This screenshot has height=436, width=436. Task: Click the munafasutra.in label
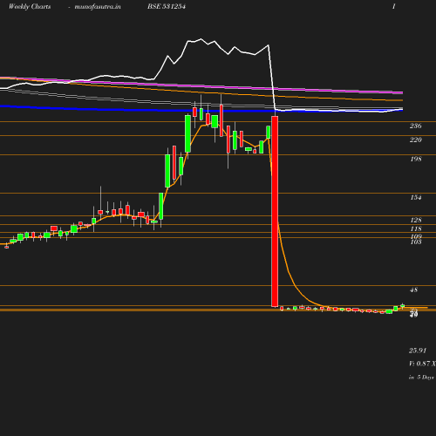tap(98, 7)
